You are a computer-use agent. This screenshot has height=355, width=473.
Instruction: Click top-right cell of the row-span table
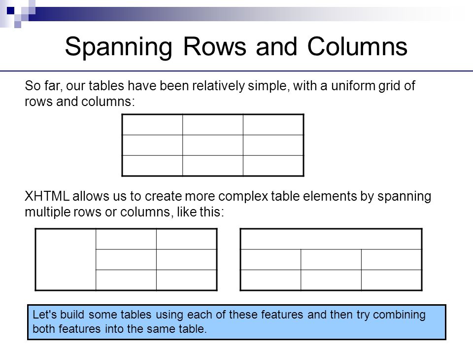(x=186, y=239)
